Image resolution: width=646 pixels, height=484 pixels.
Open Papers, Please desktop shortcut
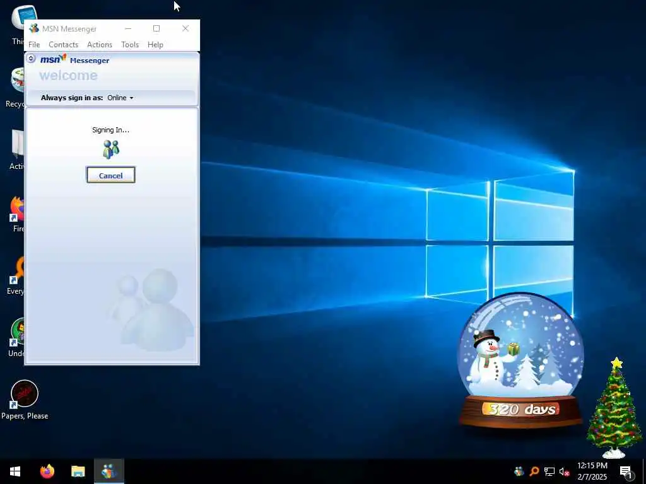pos(25,400)
